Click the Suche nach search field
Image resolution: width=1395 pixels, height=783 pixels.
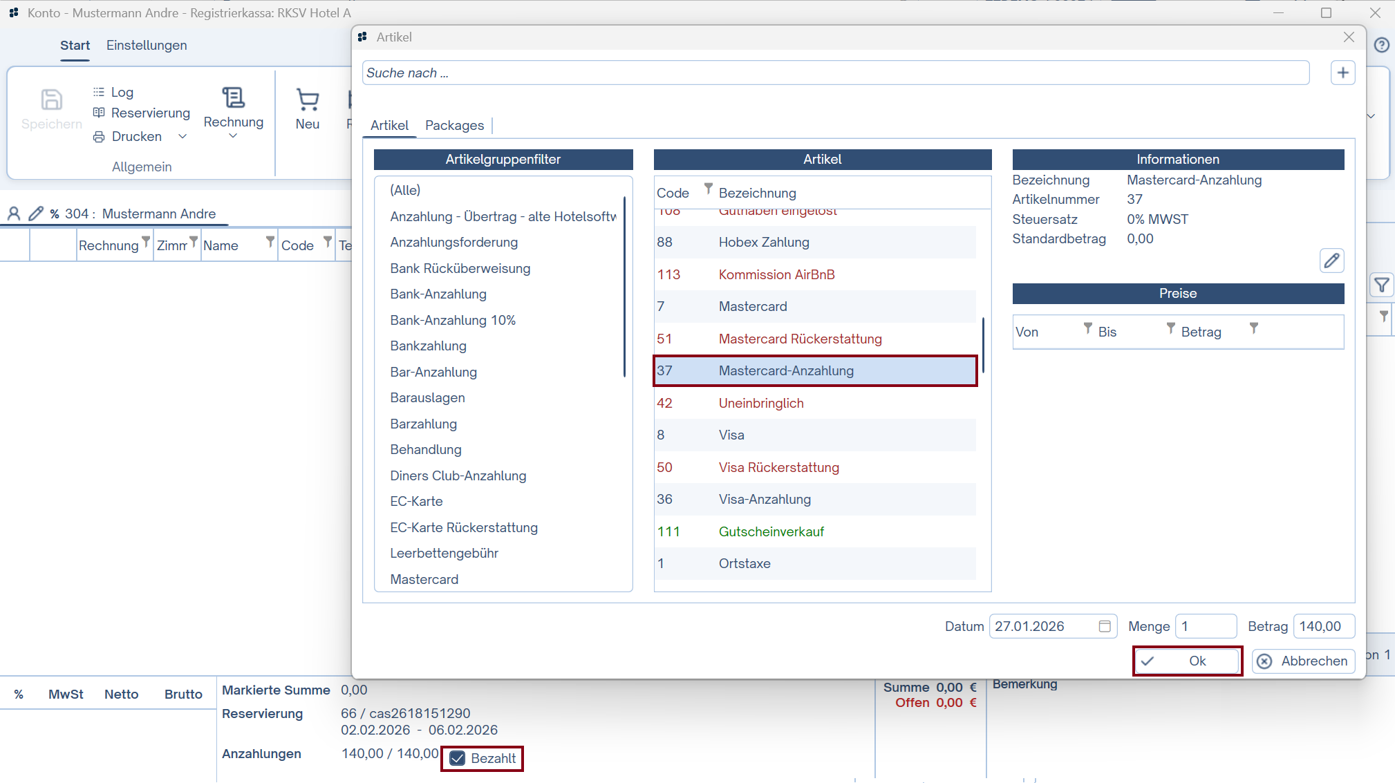point(835,73)
